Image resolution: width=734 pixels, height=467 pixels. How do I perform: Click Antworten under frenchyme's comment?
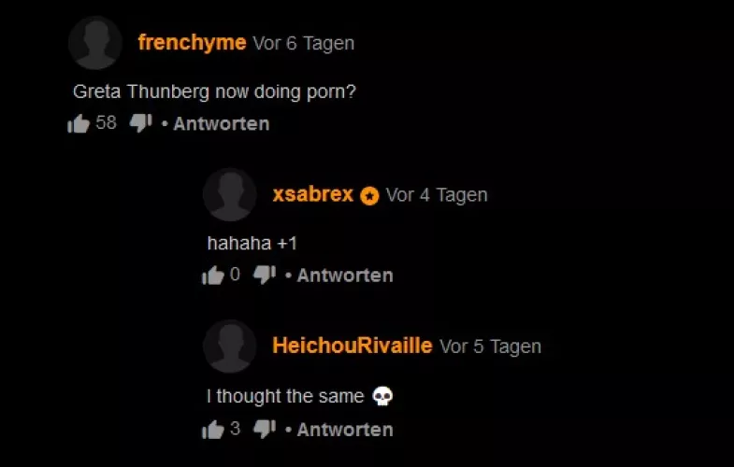(x=222, y=124)
